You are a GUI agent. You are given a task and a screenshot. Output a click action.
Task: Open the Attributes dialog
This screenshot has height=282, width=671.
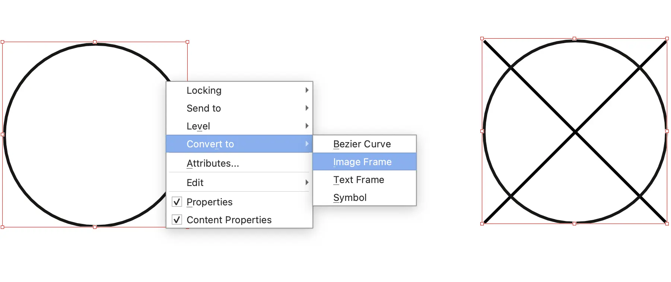coord(213,163)
